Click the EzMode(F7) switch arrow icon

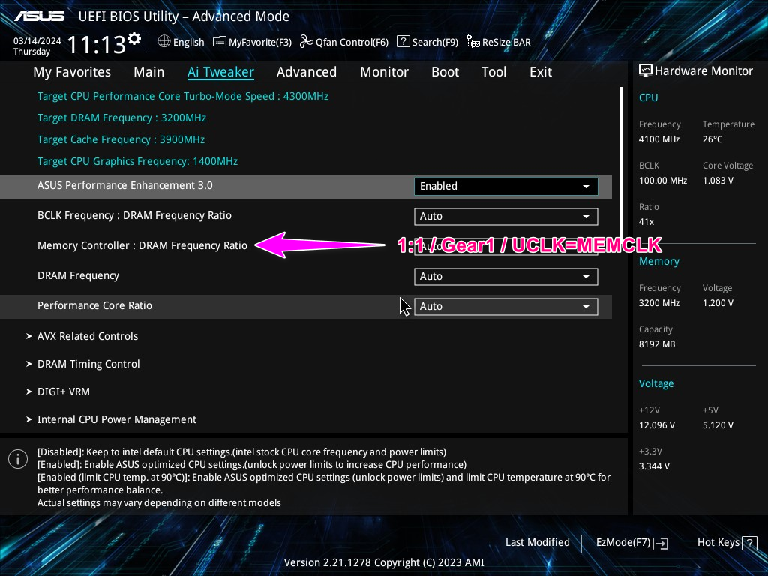661,543
